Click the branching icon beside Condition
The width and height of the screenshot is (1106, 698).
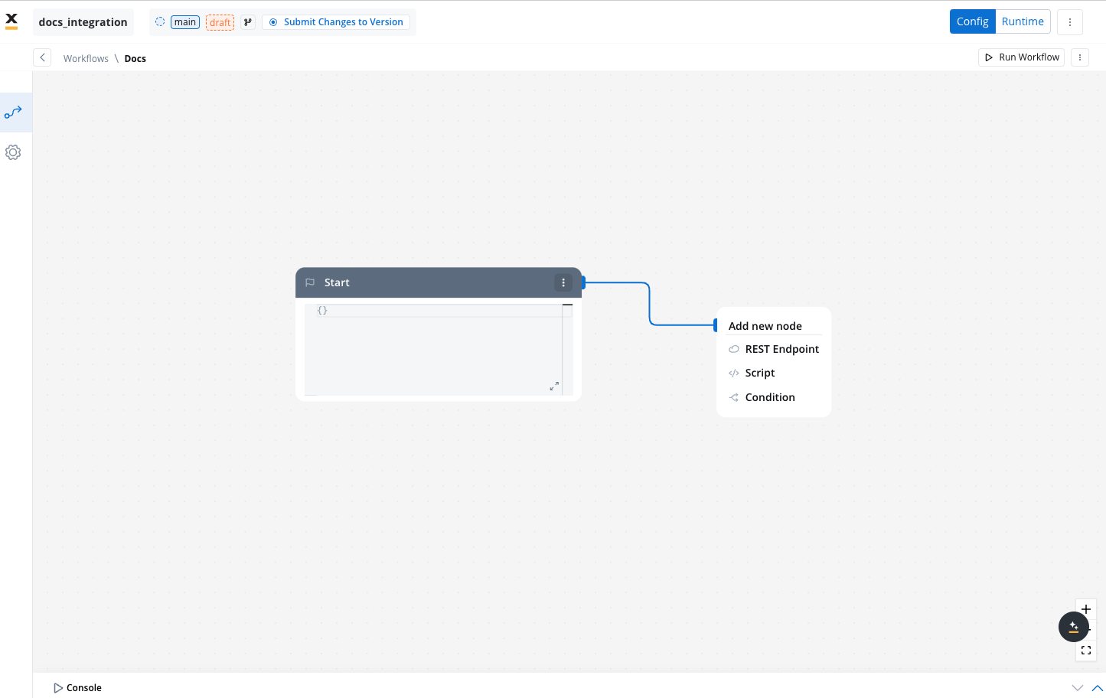pyautogui.click(x=734, y=397)
